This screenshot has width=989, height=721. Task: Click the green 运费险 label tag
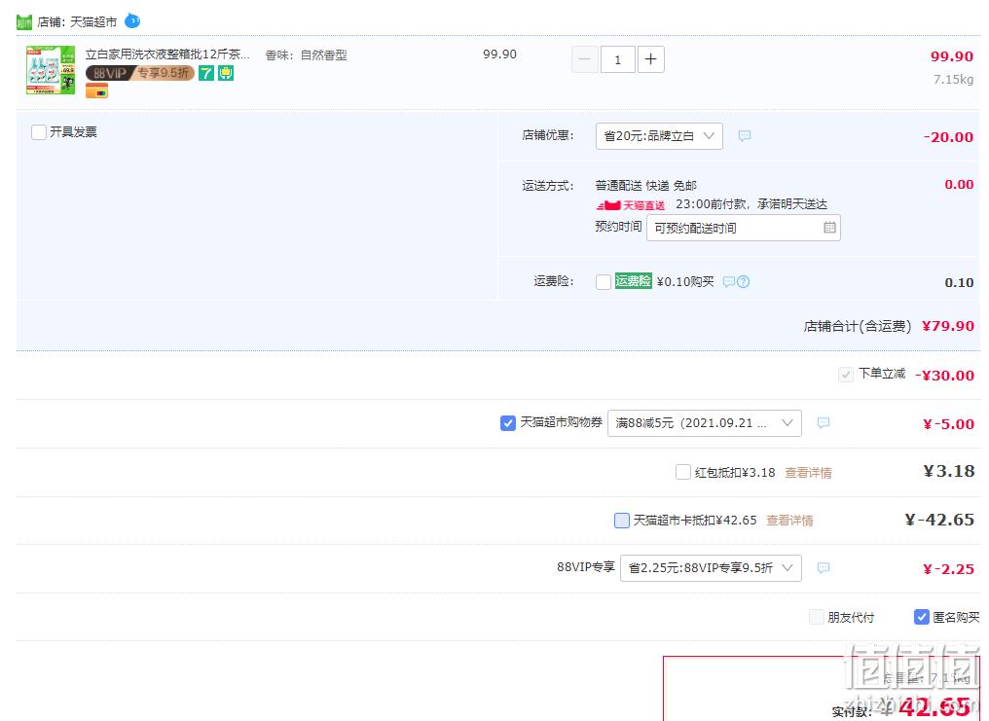[634, 281]
